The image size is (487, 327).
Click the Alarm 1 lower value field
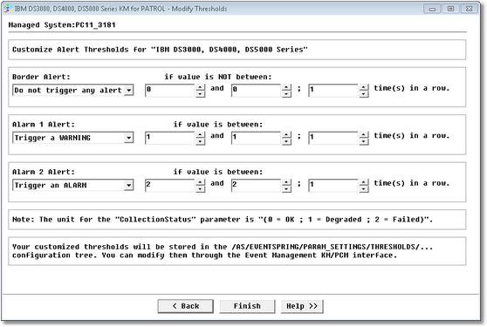click(170, 138)
